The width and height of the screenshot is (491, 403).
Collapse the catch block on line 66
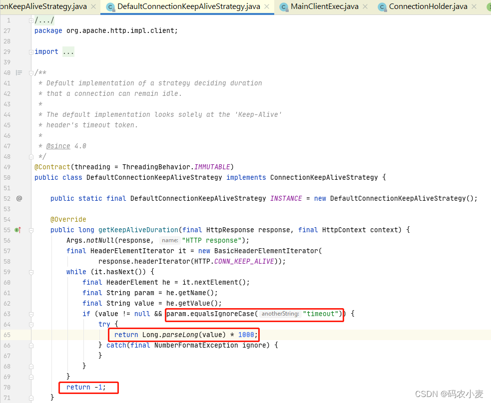tap(31, 346)
